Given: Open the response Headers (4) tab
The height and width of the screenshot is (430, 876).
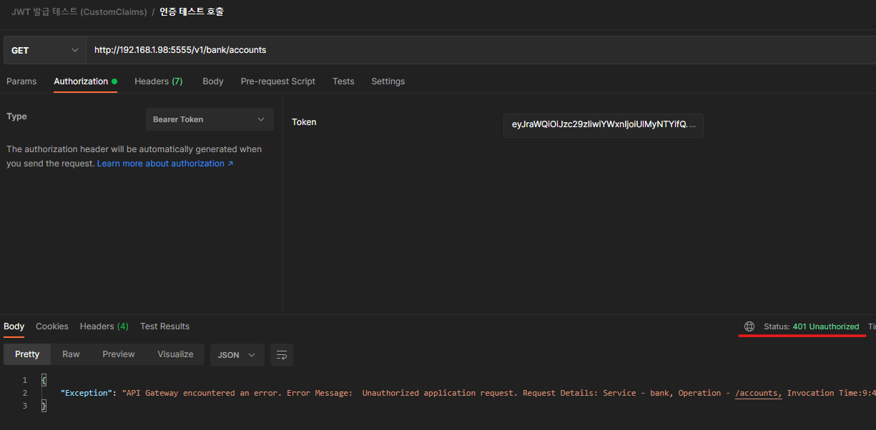Looking at the screenshot, I should pos(104,326).
